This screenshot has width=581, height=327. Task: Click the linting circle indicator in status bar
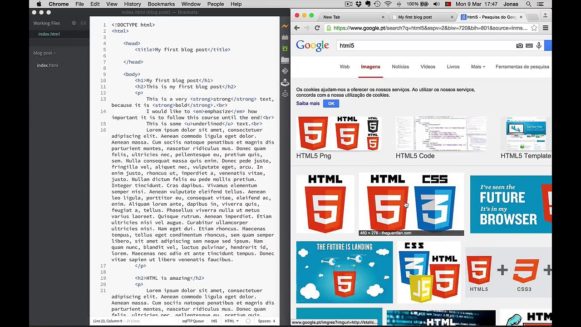248,321
